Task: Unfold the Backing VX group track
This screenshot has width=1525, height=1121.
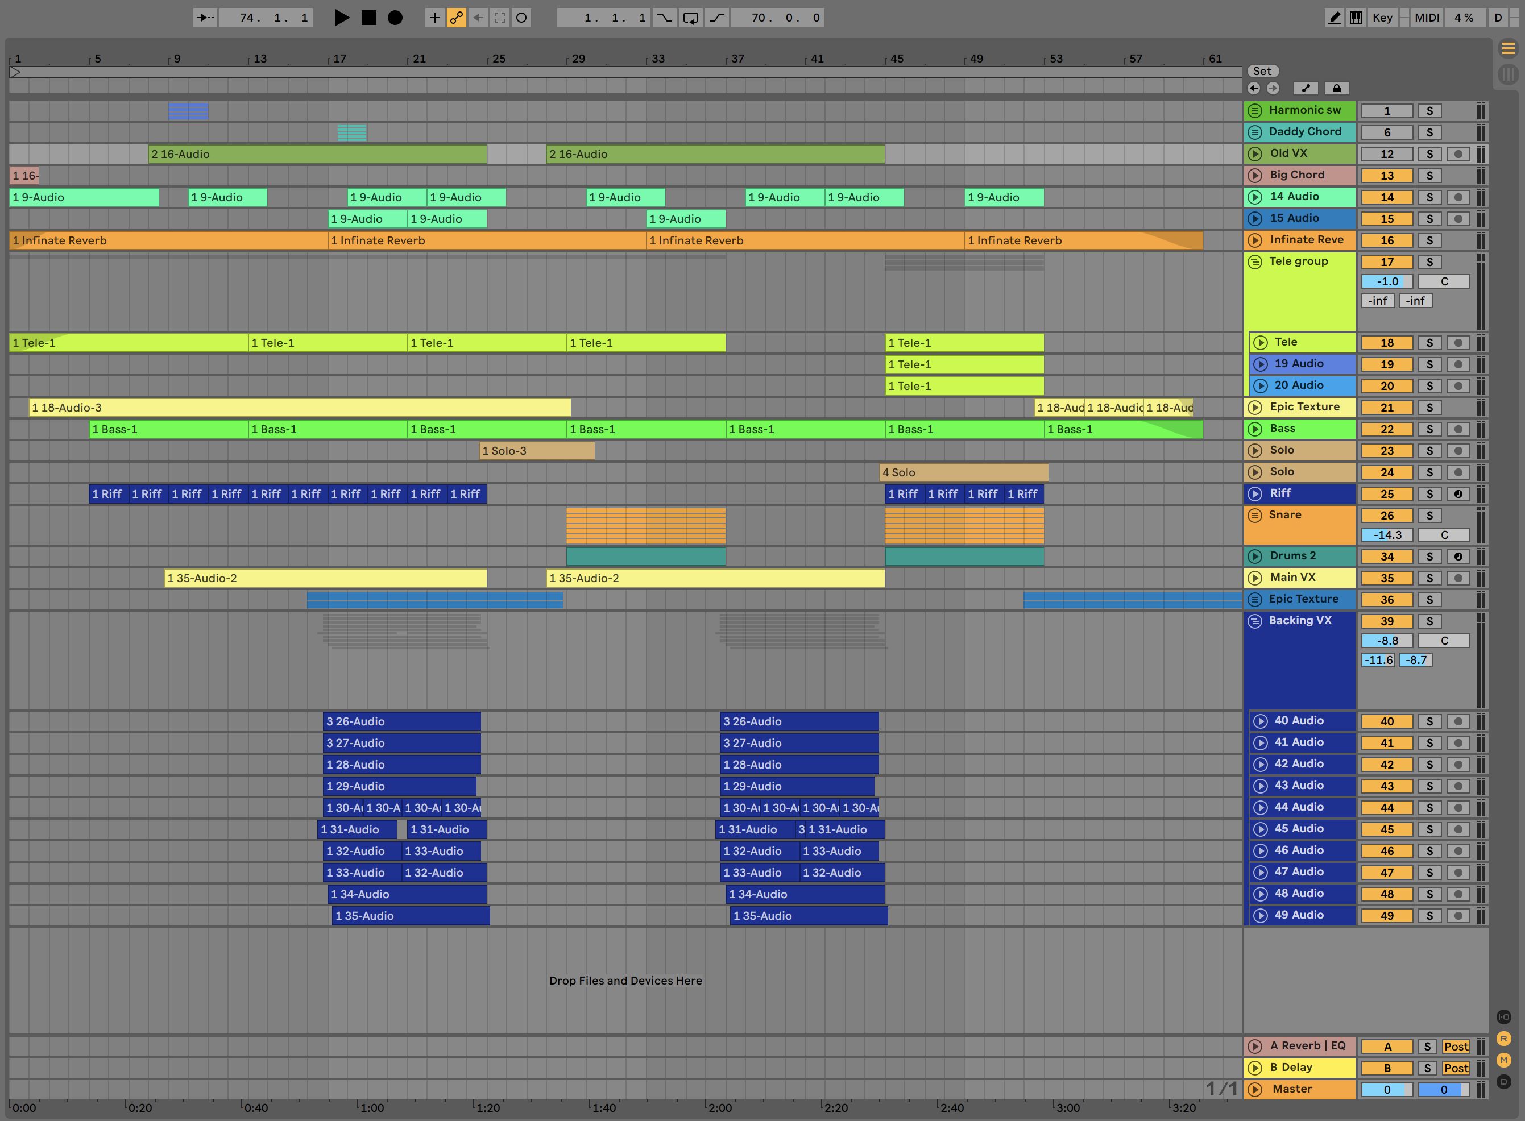Action: [1254, 620]
